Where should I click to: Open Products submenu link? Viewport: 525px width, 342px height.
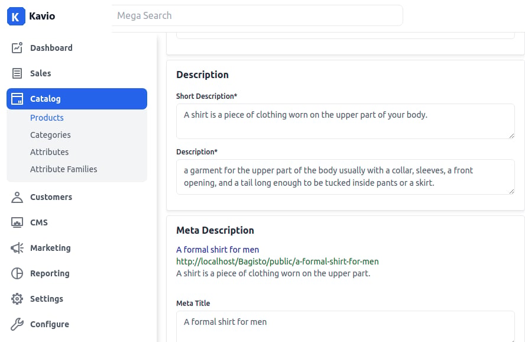click(47, 118)
